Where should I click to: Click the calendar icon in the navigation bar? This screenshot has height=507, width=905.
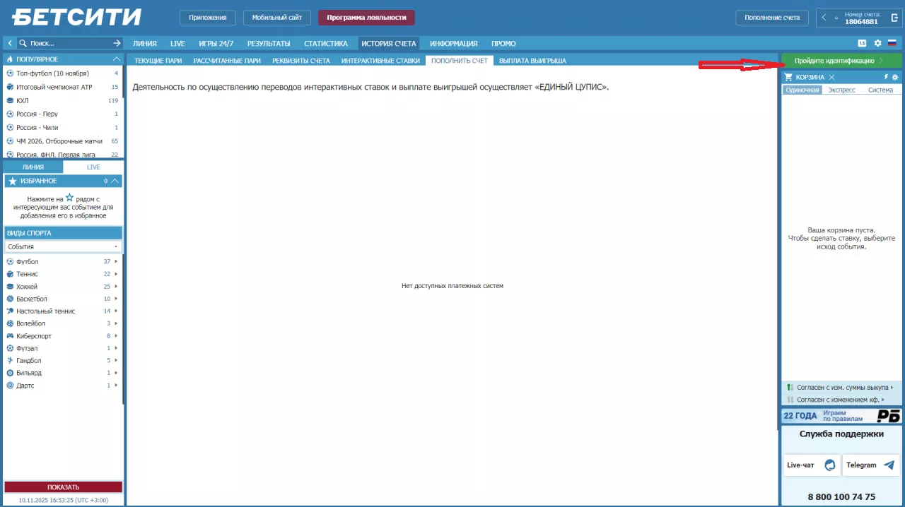coord(862,43)
